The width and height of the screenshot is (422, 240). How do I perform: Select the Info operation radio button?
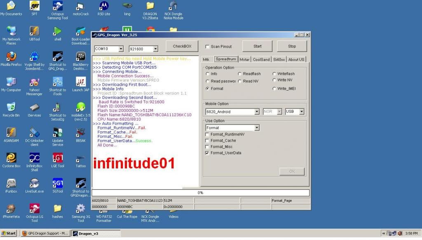pos(208,74)
